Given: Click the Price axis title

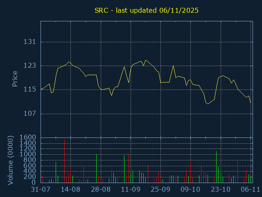Looking at the screenshot, I should click(x=15, y=79).
